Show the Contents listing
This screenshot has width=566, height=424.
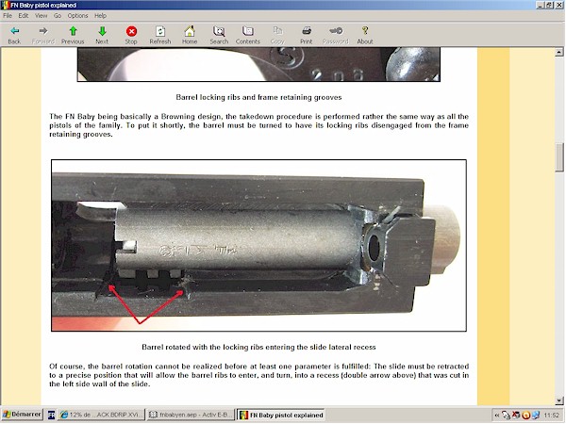(248, 35)
